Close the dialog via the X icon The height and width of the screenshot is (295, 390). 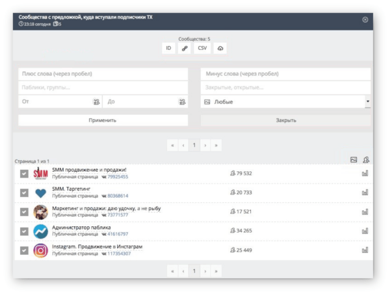pyautogui.click(x=365, y=19)
